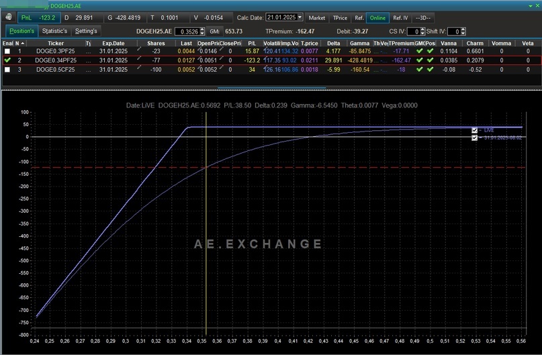Open the --3D-- view button
The width and height of the screenshot is (542, 355).
pos(422,18)
